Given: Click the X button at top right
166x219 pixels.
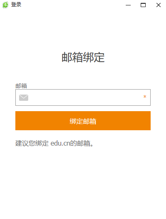Looking at the screenshot, I should point(159,5).
